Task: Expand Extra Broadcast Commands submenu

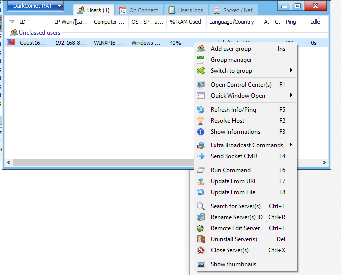Action: click(291, 145)
